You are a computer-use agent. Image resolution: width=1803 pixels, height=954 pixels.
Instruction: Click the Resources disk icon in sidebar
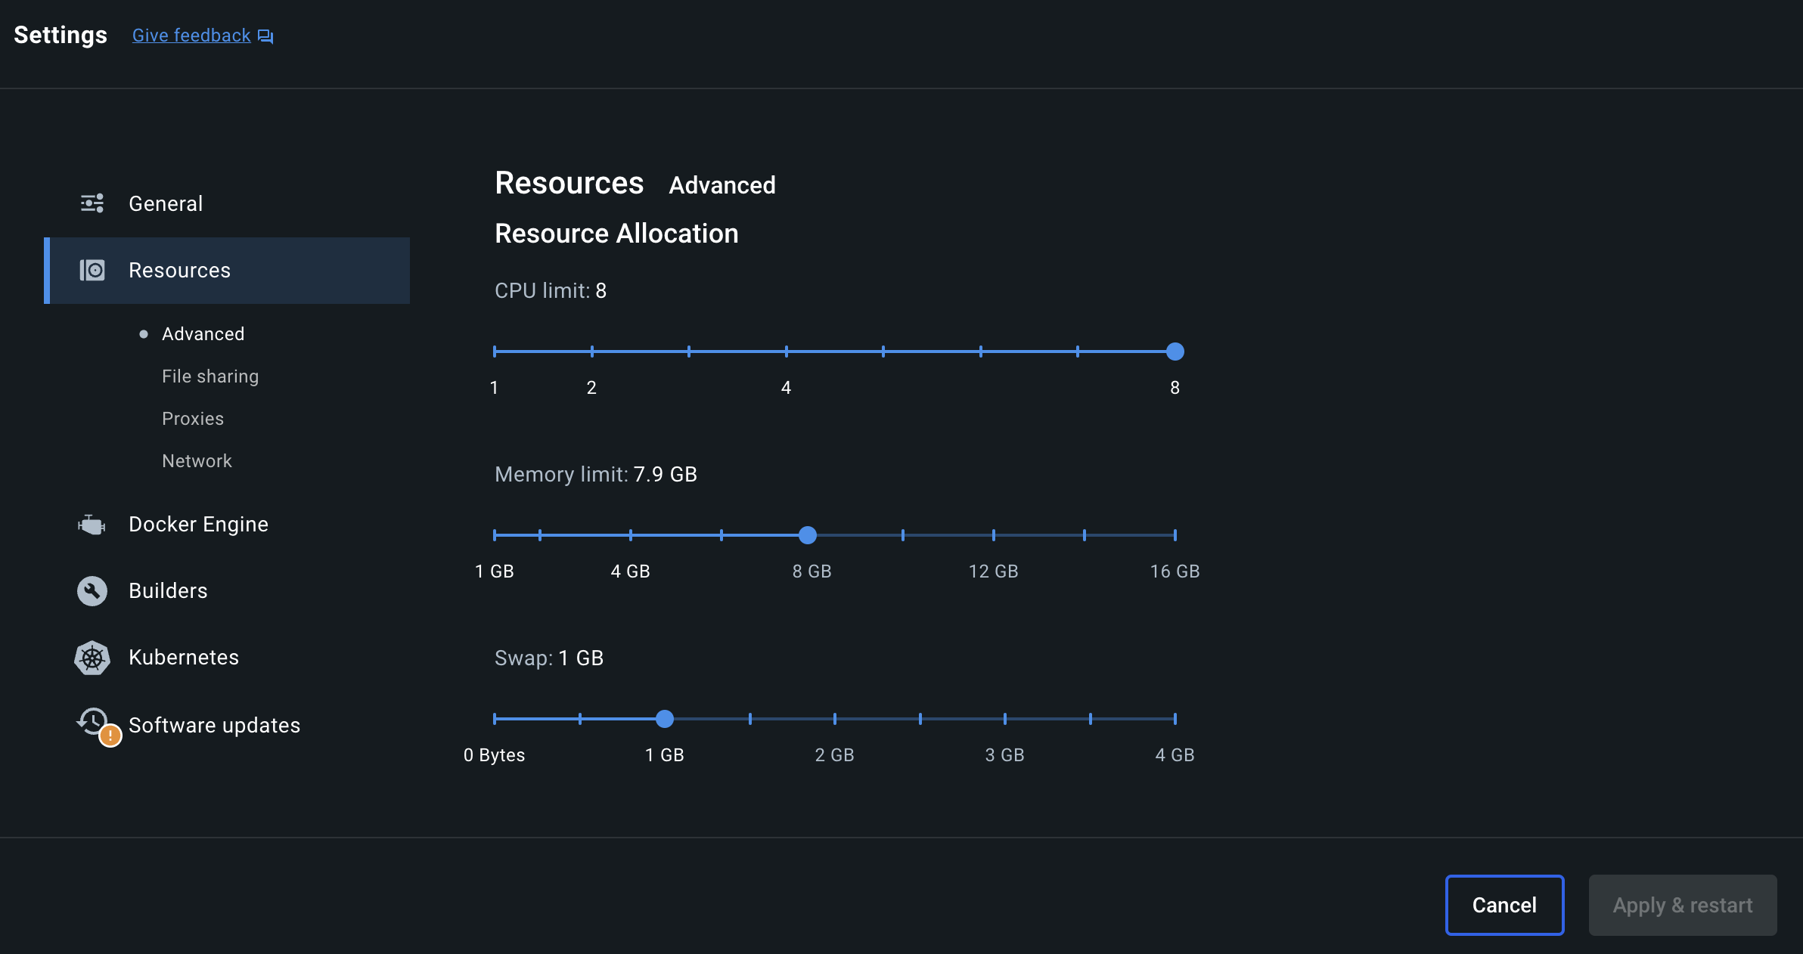(x=92, y=270)
